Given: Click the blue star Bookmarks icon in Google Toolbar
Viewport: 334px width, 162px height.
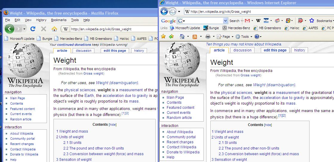Looking at the screenshot, I should (x=312, y=21).
